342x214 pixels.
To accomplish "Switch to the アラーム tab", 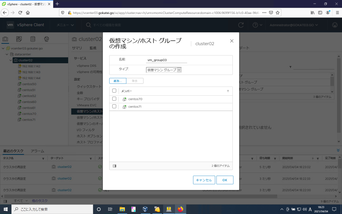I will tap(38, 150).
